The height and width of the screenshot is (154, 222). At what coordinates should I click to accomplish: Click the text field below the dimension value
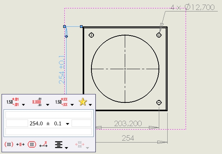[x=49, y=131]
